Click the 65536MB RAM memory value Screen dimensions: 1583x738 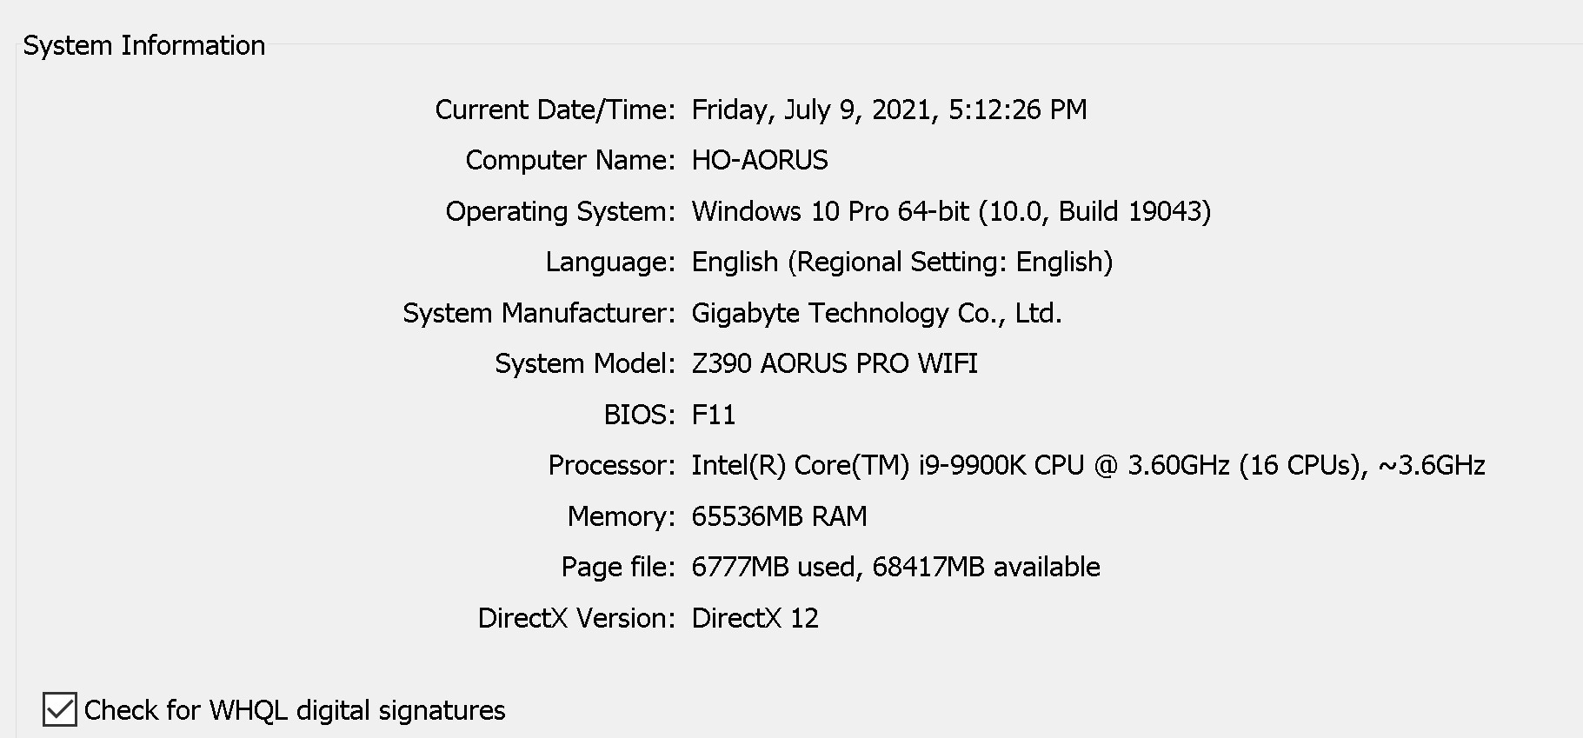coord(779,516)
